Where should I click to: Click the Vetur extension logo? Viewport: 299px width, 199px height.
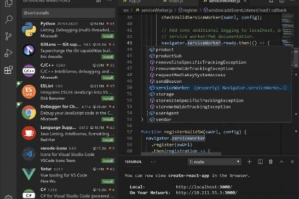(29, 174)
